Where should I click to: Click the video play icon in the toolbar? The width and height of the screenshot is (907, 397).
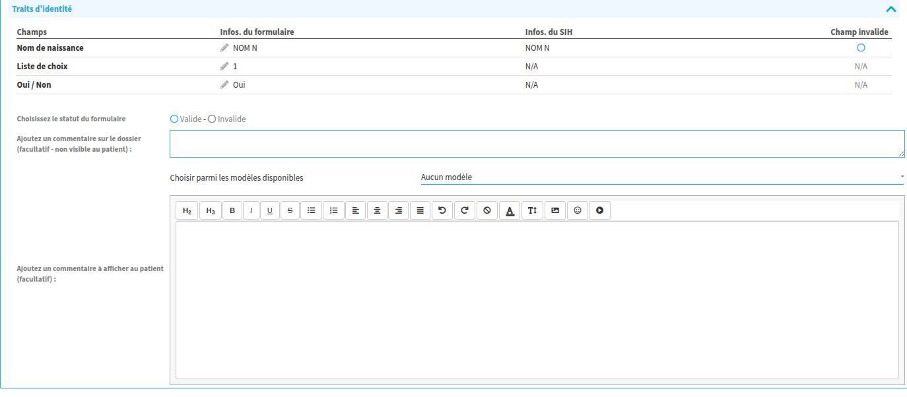pyautogui.click(x=599, y=210)
